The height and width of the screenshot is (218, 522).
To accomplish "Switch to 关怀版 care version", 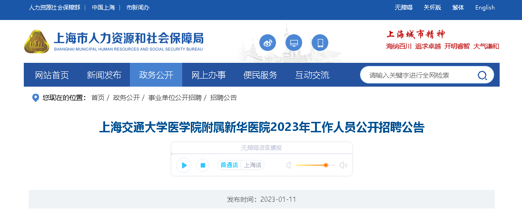I will [433, 7].
